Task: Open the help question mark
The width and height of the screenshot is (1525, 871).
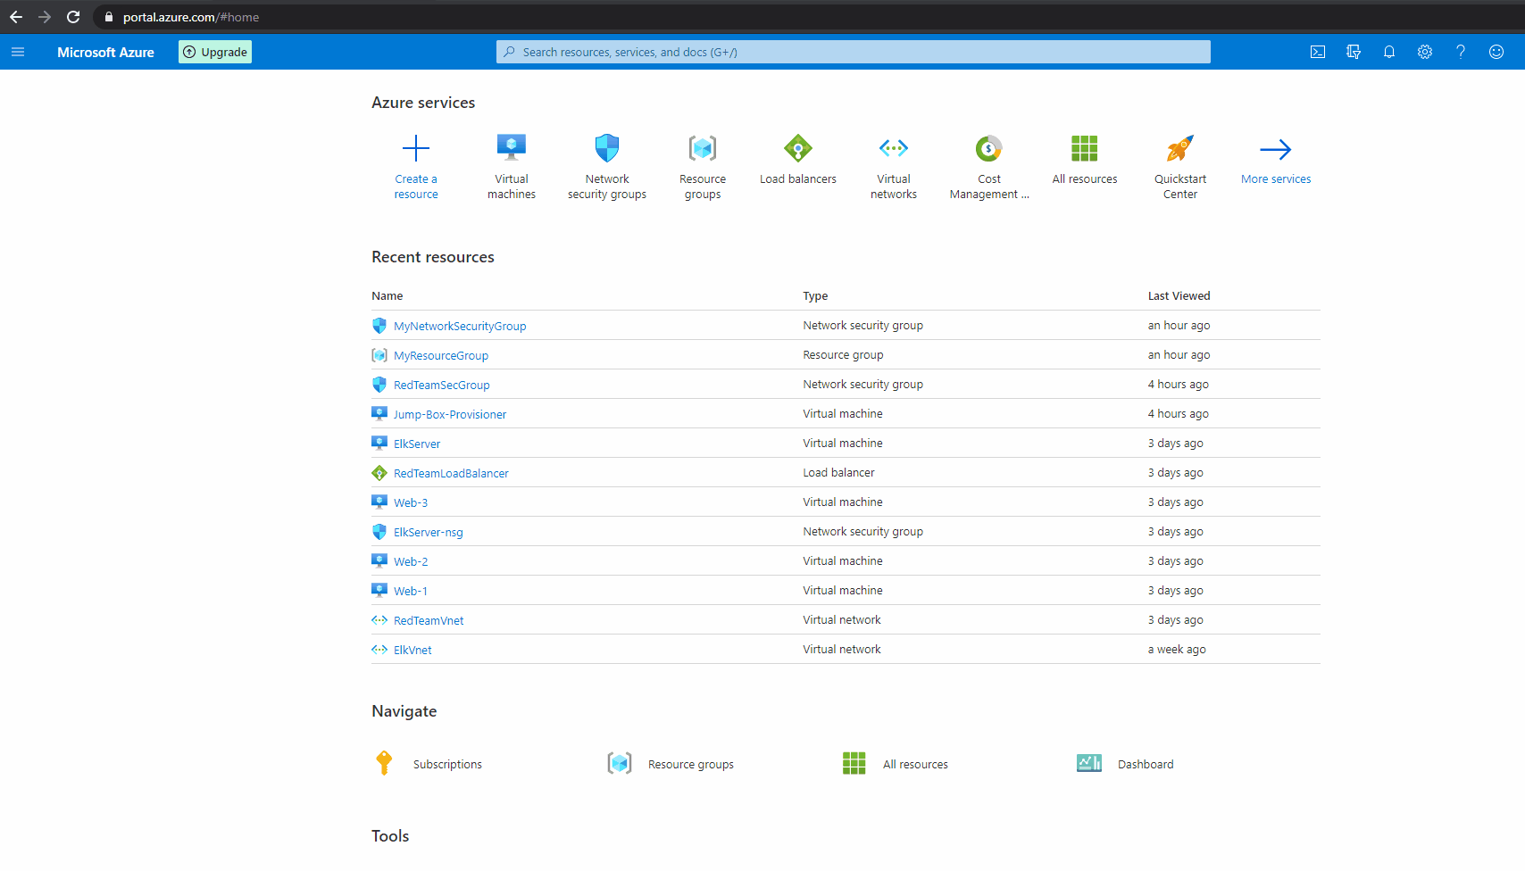Action: tap(1461, 52)
